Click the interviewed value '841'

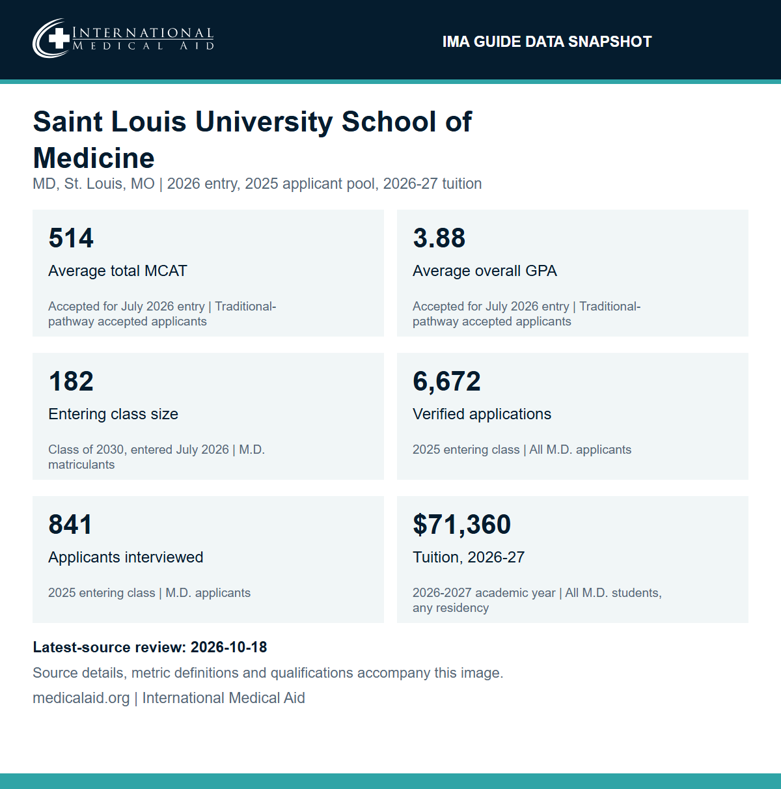tap(70, 525)
